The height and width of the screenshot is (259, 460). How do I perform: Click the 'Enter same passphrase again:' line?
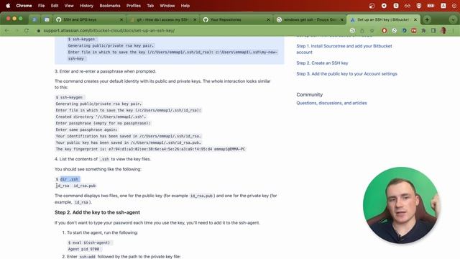point(86,129)
